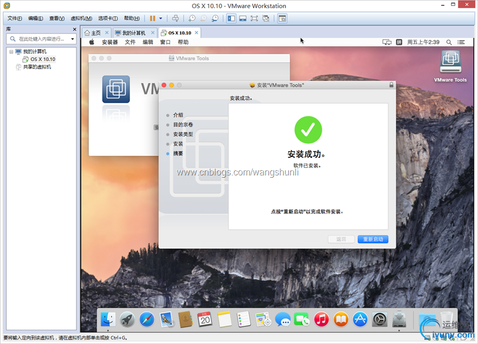Click the Unity mode toolbar icon
The image size is (478, 344).
(x=266, y=19)
